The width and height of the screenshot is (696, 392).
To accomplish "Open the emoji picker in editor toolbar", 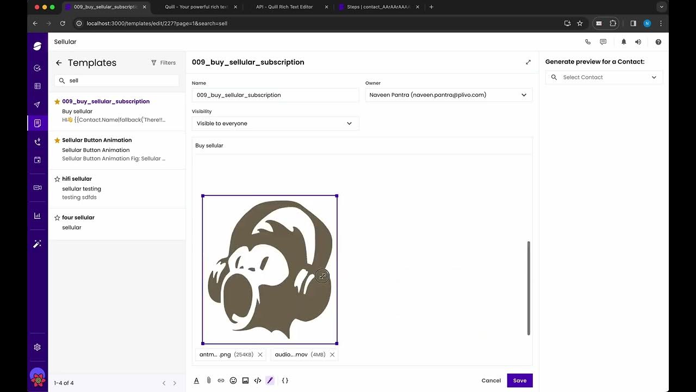I will click(x=233, y=381).
